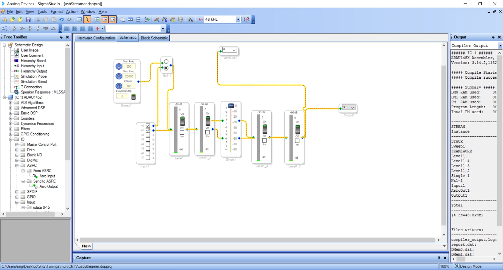
Task: Select the Main sheet tab
Action: 86,246
